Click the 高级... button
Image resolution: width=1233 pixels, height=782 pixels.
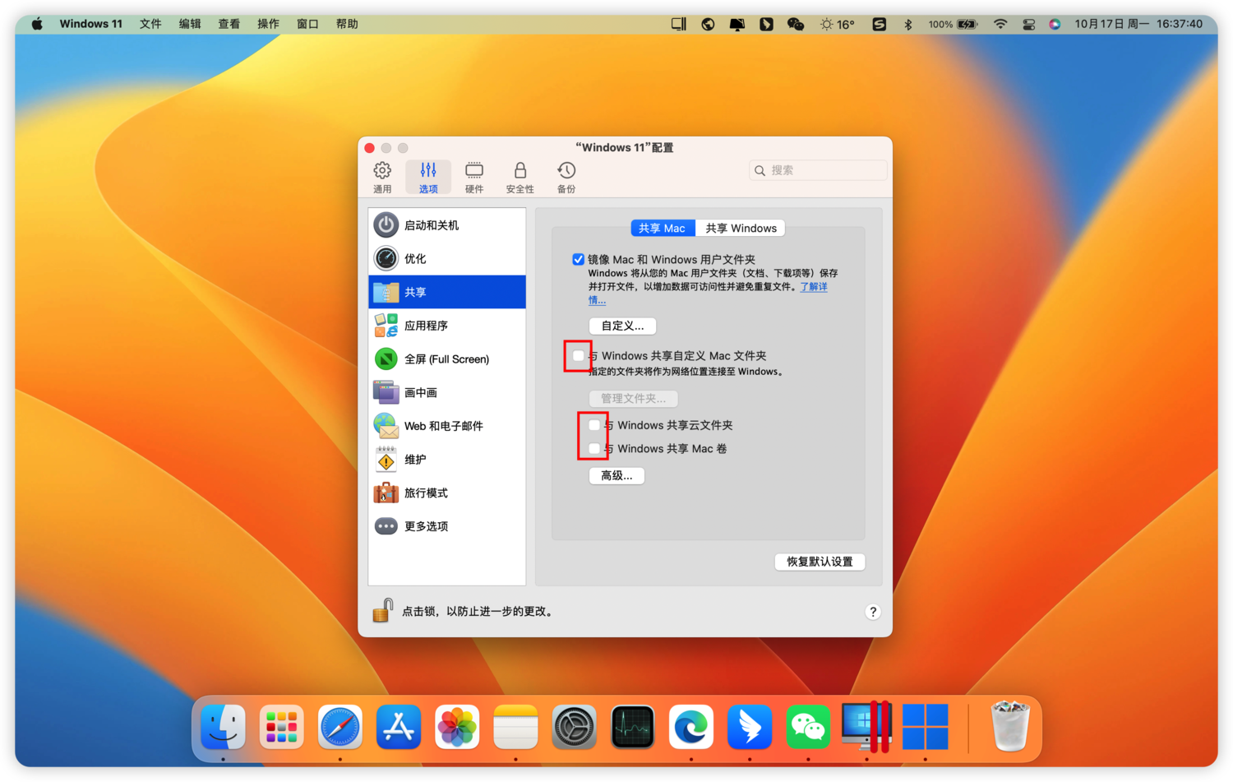click(x=616, y=475)
